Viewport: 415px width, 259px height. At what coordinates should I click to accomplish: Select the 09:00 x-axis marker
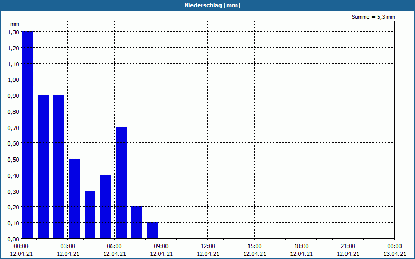click(161, 247)
